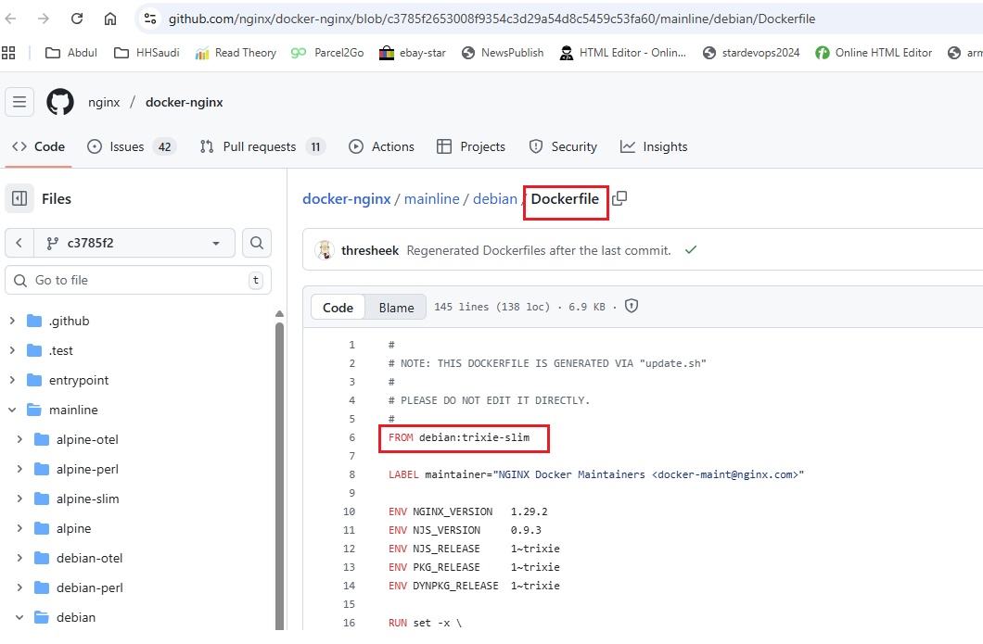The height and width of the screenshot is (644, 983).
Task: Collapse the Files side panel icon
Action: [x=19, y=198]
